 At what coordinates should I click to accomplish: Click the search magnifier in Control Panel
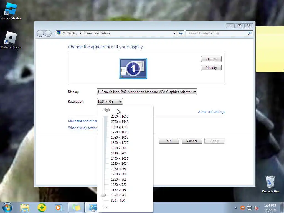click(250, 33)
